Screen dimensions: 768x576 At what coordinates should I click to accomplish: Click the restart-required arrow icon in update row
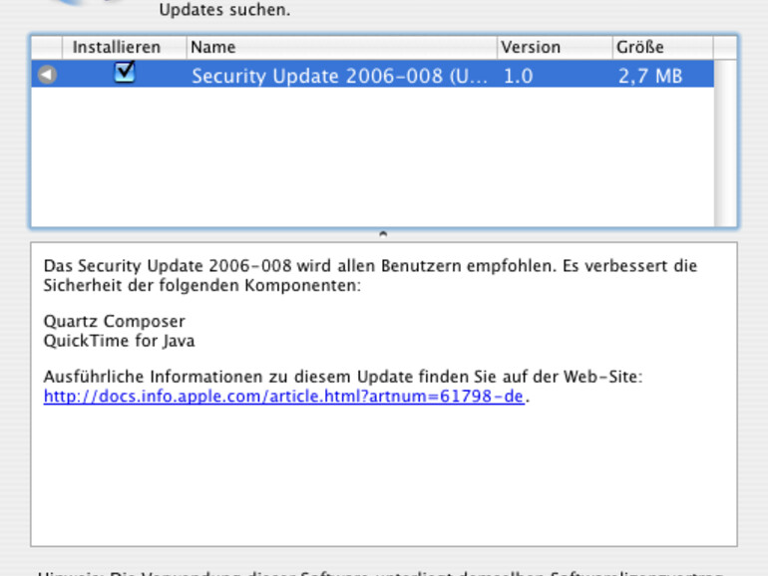tap(47, 75)
